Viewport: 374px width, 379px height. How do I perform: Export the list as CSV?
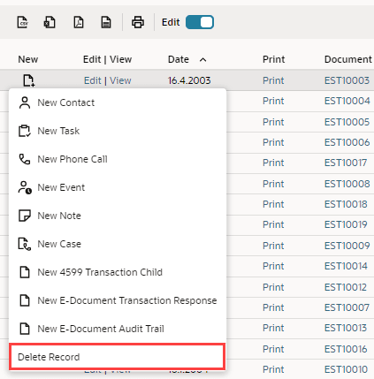point(23,22)
